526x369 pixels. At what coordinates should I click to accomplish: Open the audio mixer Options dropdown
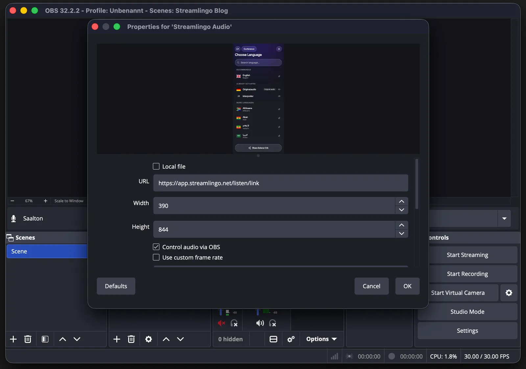[321, 339]
